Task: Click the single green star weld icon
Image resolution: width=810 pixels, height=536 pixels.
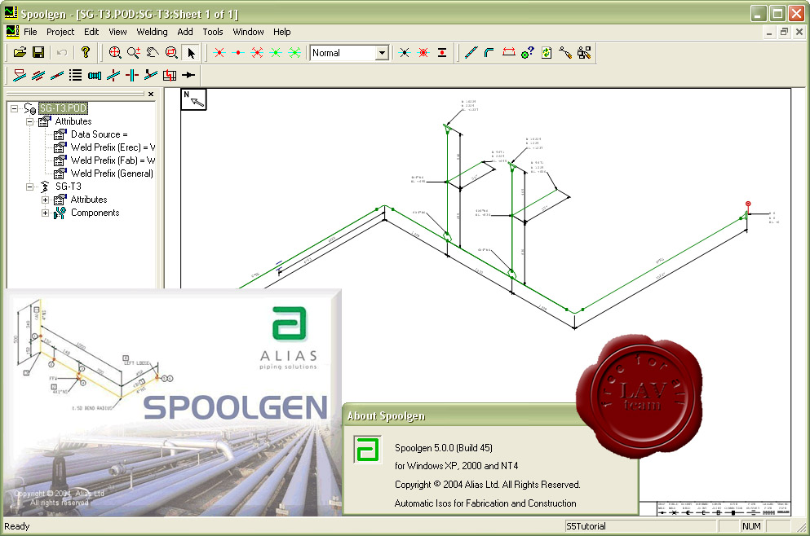Action: point(276,53)
